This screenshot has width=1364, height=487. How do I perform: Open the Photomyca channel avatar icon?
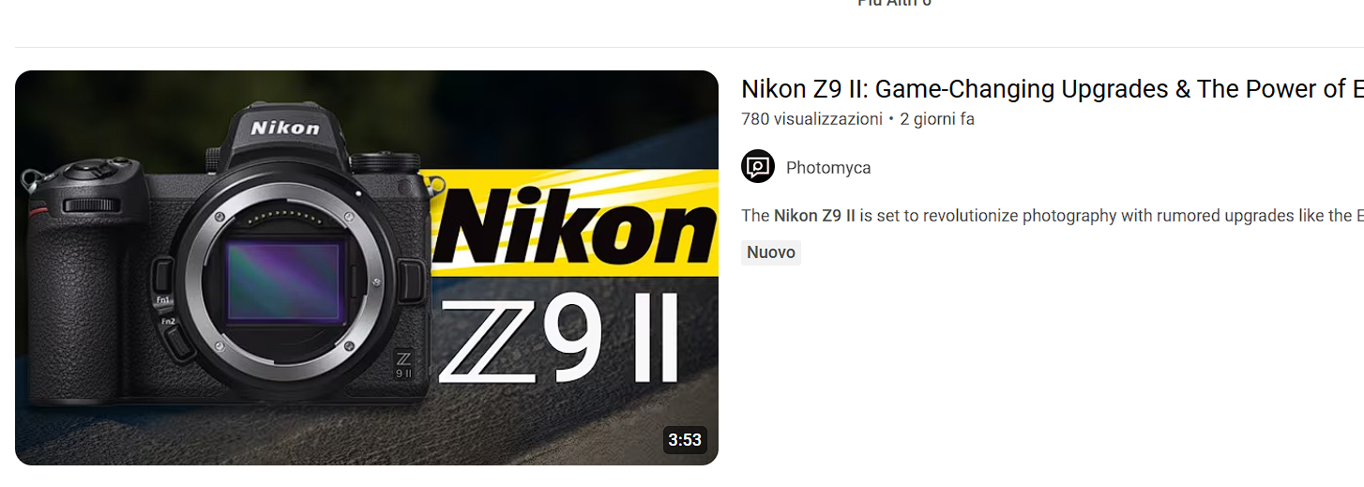[x=758, y=167]
